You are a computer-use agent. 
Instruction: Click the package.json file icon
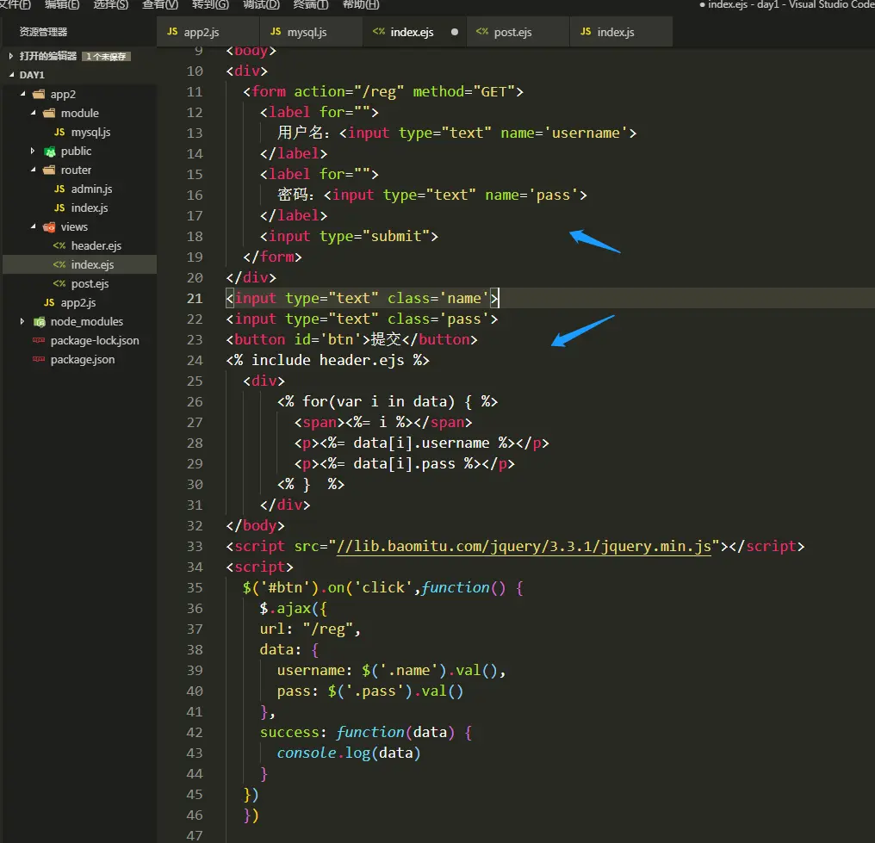[x=39, y=359]
